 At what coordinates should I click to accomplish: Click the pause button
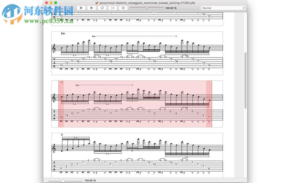pos(113,8)
